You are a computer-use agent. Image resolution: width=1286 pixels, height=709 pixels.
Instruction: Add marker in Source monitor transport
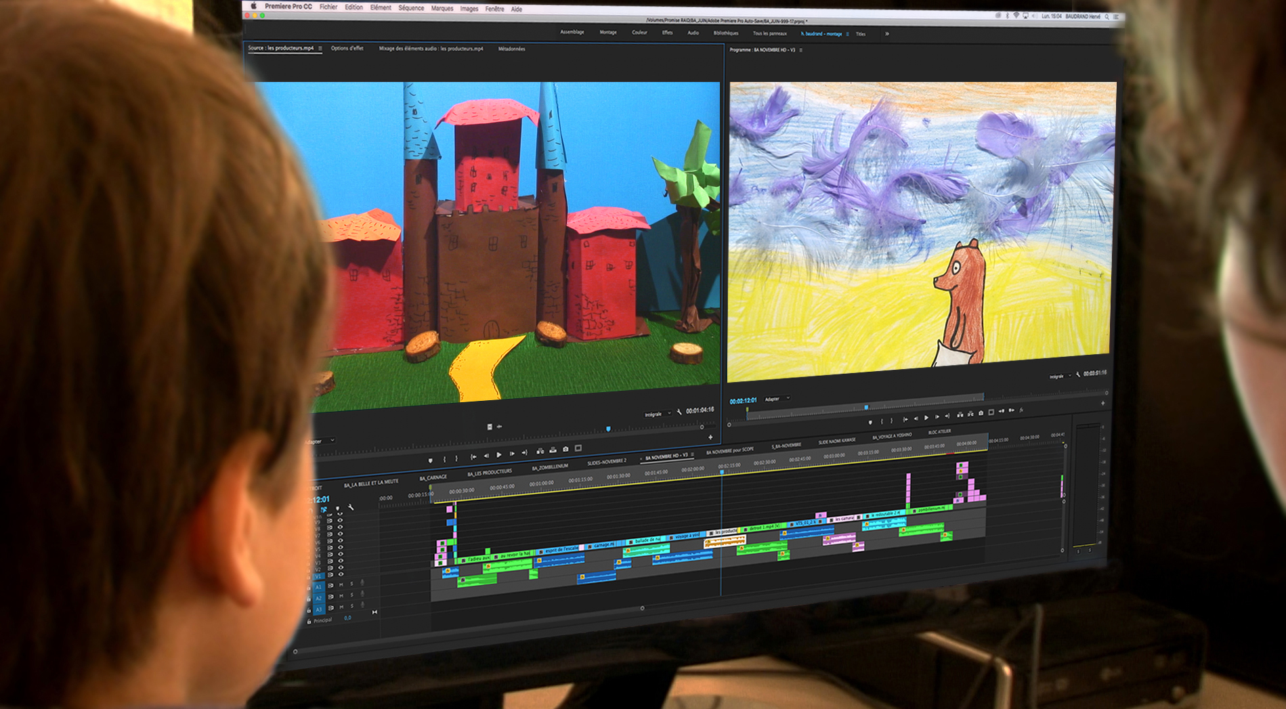pos(430,460)
